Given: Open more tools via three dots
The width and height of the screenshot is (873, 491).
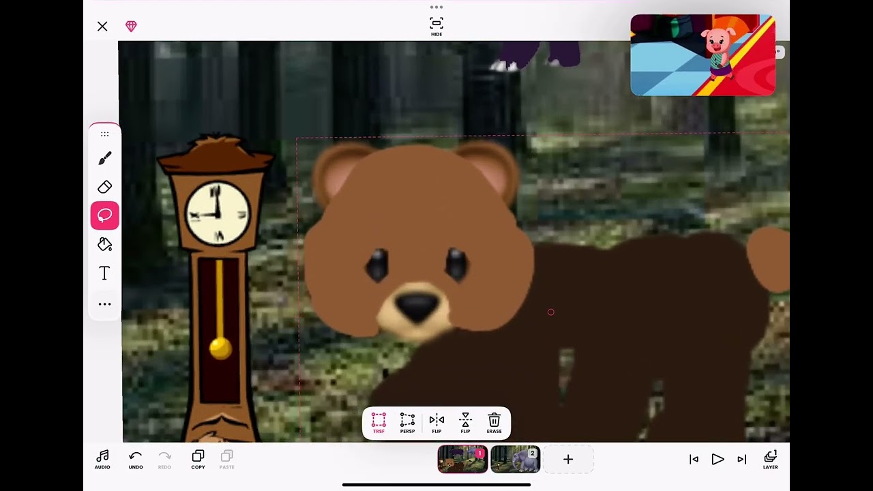Looking at the screenshot, I should [x=104, y=304].
